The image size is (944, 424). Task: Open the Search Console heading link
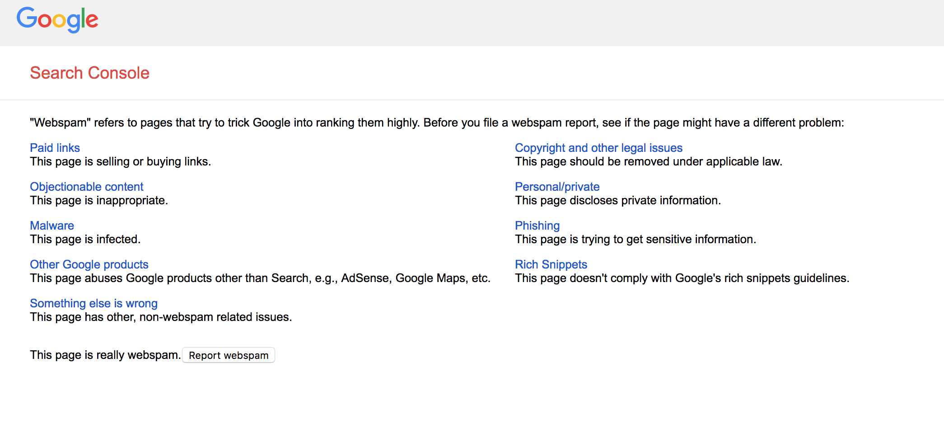89,73
